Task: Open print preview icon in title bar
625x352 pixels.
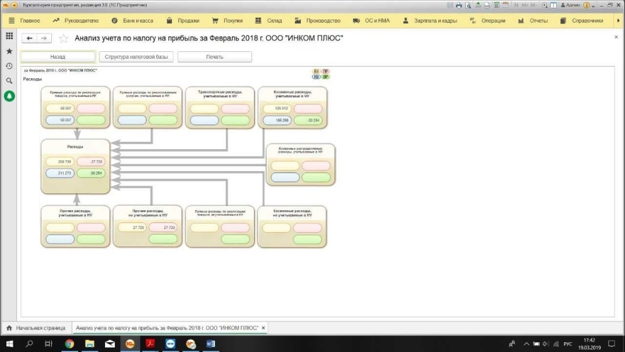Action: tap(468, 5)
